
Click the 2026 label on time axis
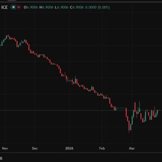(69, 148)
